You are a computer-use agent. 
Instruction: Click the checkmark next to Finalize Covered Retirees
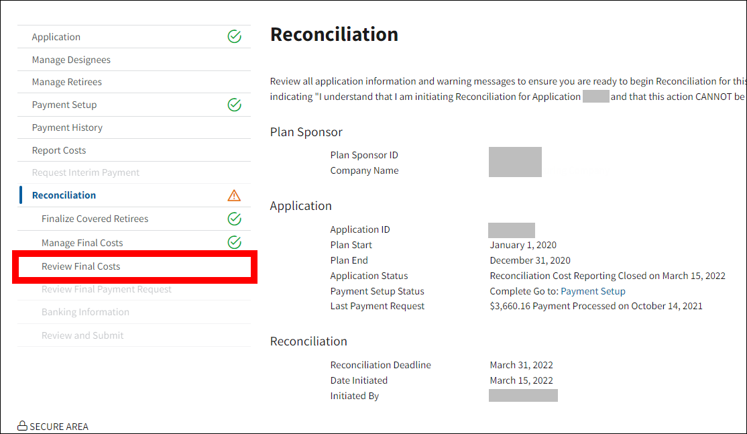(234, 219)
